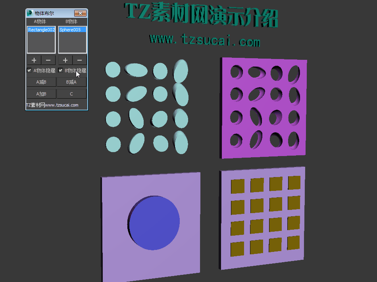
Task: Click empty area of the A物体 list box
Action: pyautogui.click(x=41, y=43)
